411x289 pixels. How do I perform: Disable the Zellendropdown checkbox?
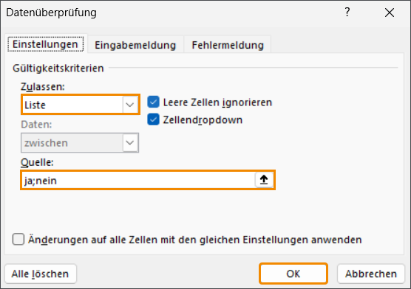(x=153, y=119)
